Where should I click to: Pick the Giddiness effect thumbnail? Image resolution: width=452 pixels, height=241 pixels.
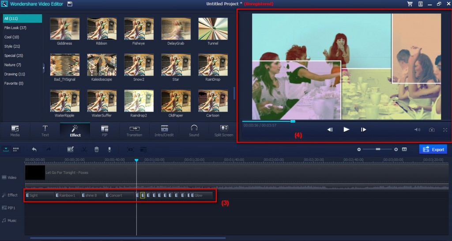(64, 29)
